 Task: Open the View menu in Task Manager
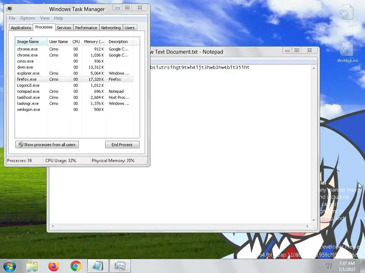pyautogui.click(x=45, y=18)
